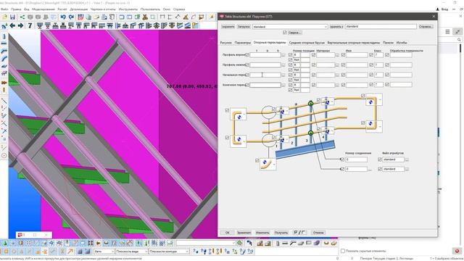Click the binoculars find icon in toolbar
This screenshot has height=261, width=464.
(x=145, y=17)
